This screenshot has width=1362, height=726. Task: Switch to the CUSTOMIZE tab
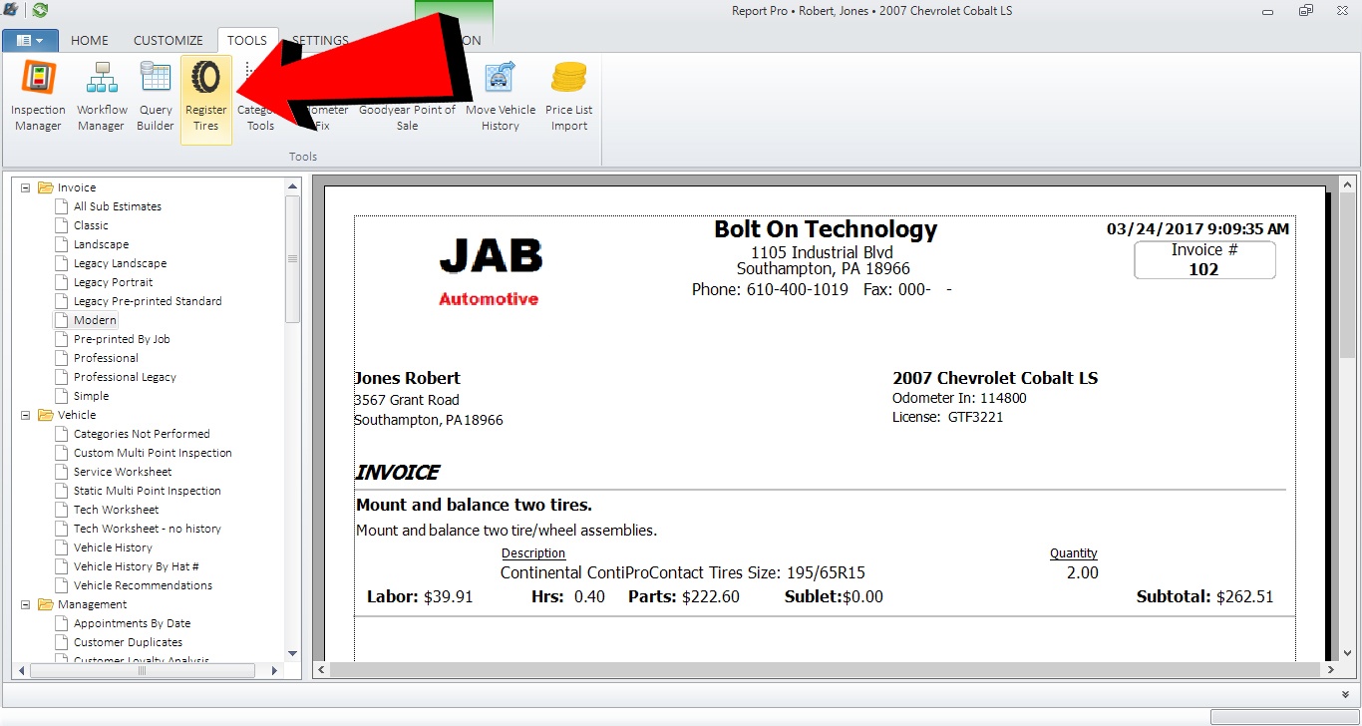tap(169, 41)
